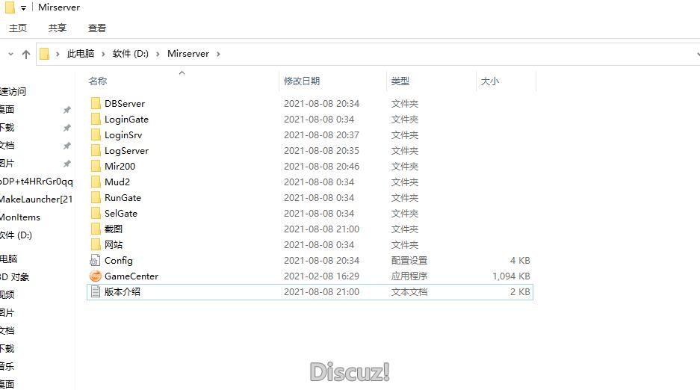Select the GameCenter application icon
Screen dimensions: 700x390
pyautogui.click(x=96, y=276)
